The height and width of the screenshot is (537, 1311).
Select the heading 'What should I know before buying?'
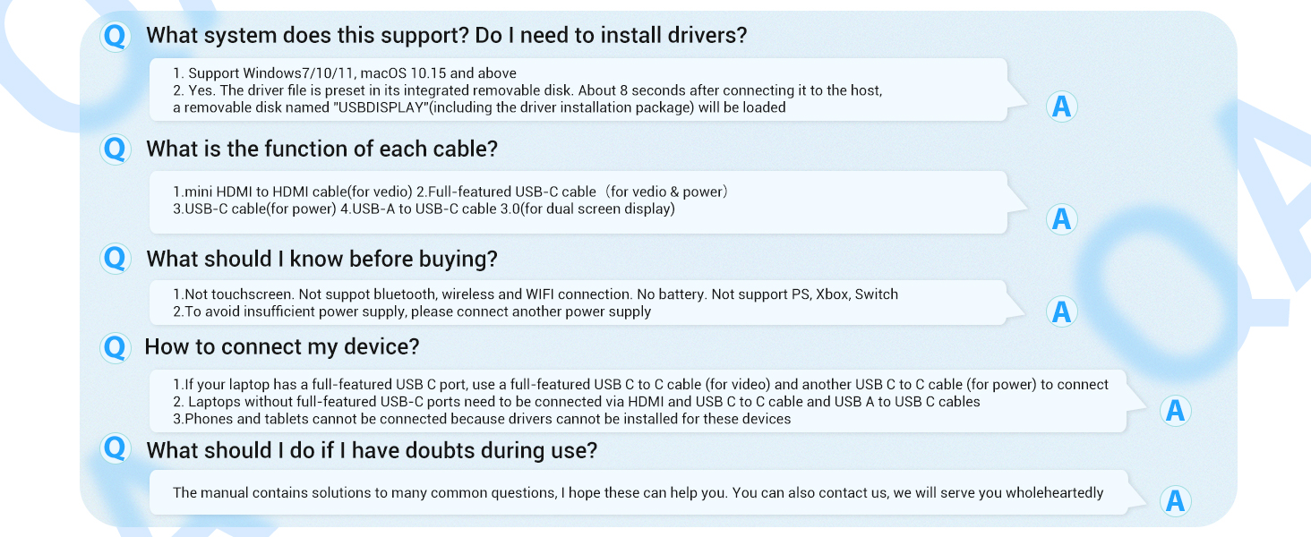coord(321,259)
